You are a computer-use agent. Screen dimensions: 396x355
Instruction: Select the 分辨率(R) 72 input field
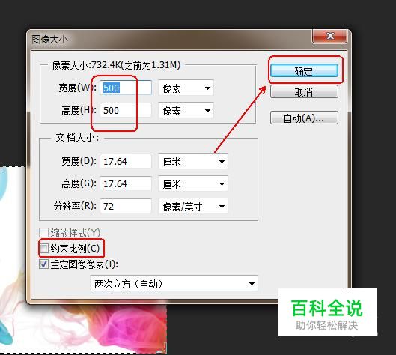point(126,206)
